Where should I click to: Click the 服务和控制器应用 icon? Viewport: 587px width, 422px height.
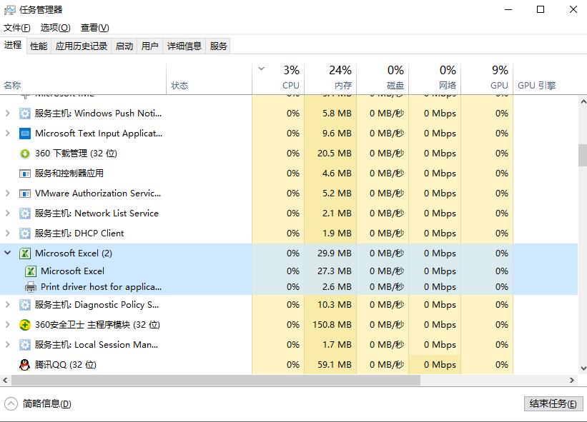click(25, 174)
